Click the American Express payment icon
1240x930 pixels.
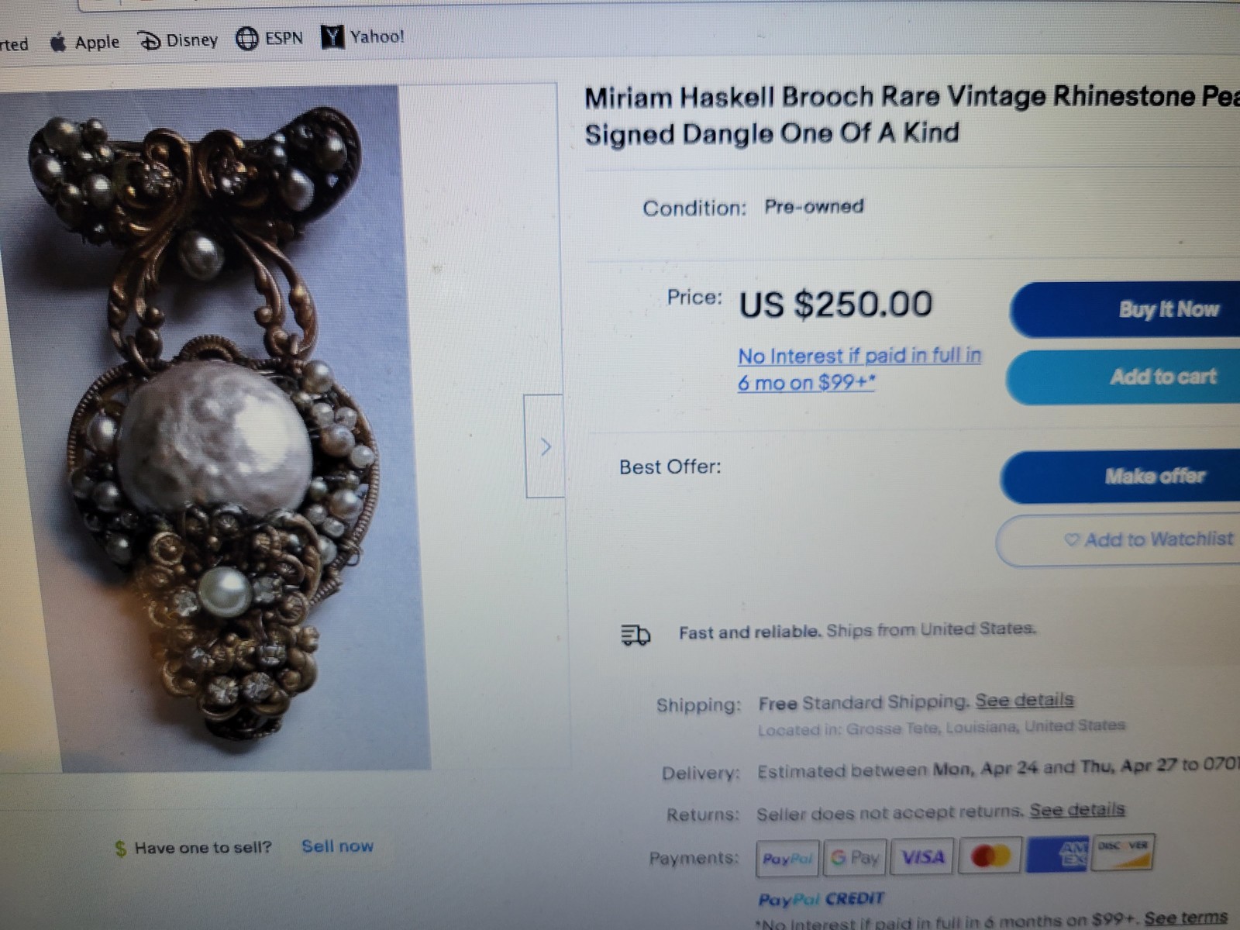(x=1057, y=854)
